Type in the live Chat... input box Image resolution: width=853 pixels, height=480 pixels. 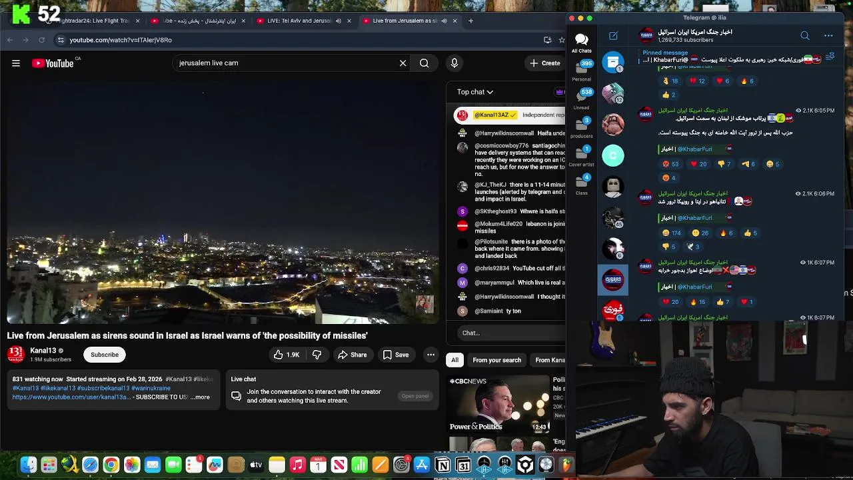coord(510,333)
